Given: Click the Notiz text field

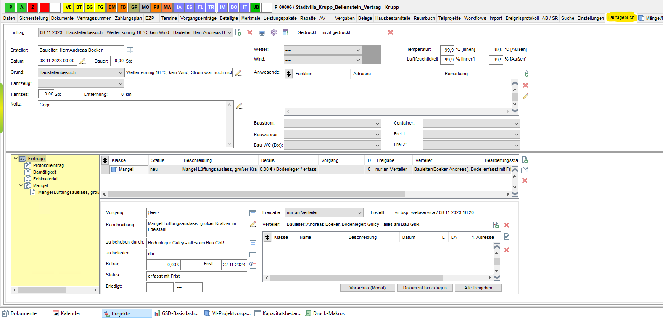Looking at the screenshot, I should (x=132, y=124).
